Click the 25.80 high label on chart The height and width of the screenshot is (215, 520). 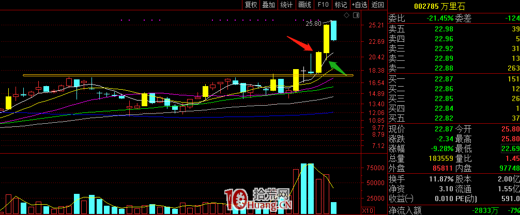coord(313,24)
